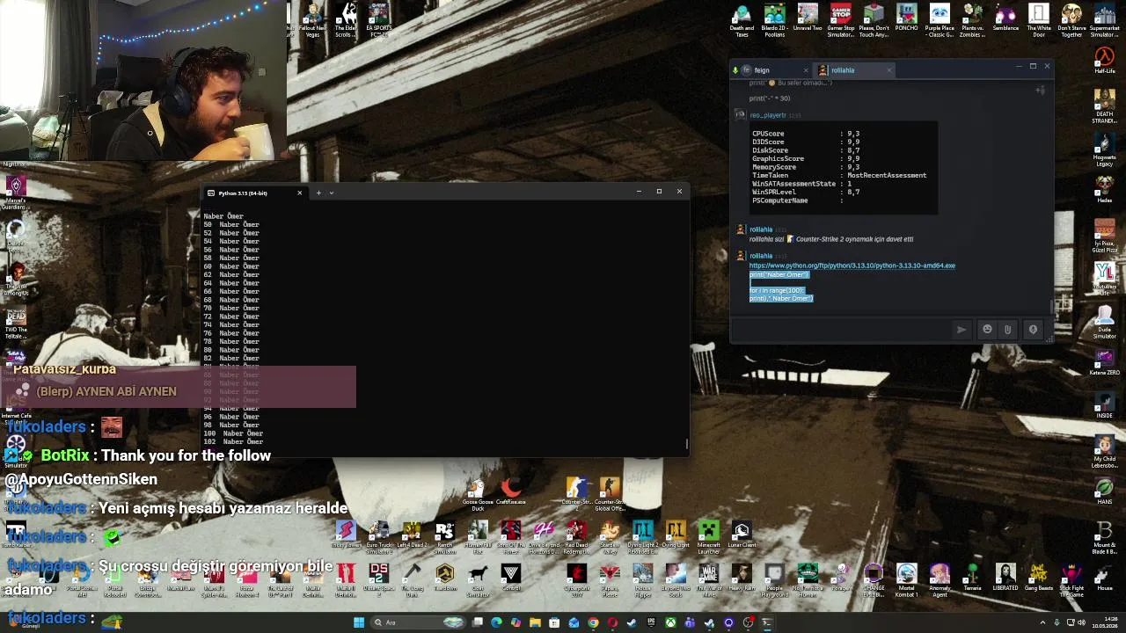Image resolution: width=1126 pixels, height=633 pixels.
Task: Open Left 4 Dead 2 desktop shortcut
Action: [x=412, y=535]
